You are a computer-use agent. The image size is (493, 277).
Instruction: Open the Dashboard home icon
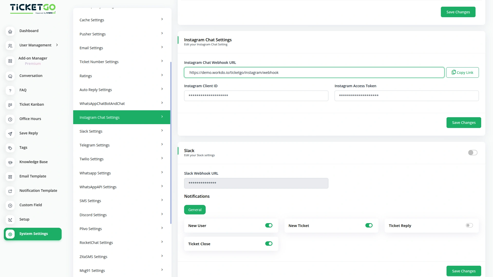(x=10, y=31)
